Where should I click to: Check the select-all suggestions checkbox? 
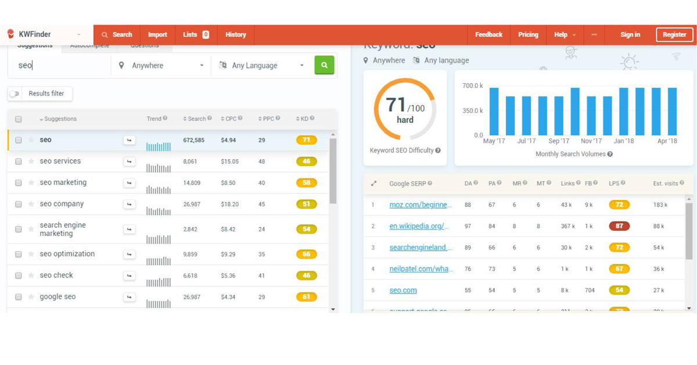click(19, 119)
